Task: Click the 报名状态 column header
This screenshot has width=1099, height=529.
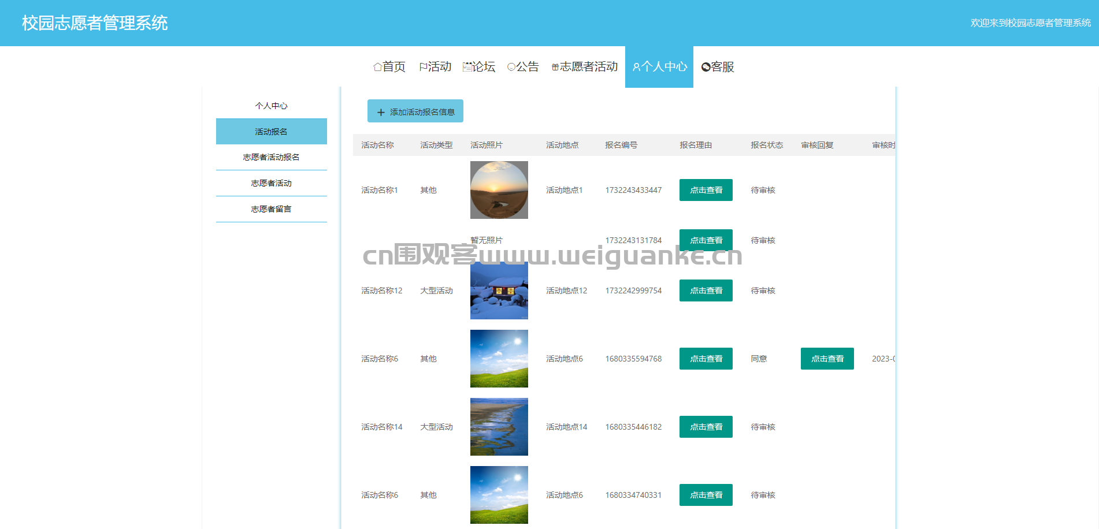Action: pos(767,145)
